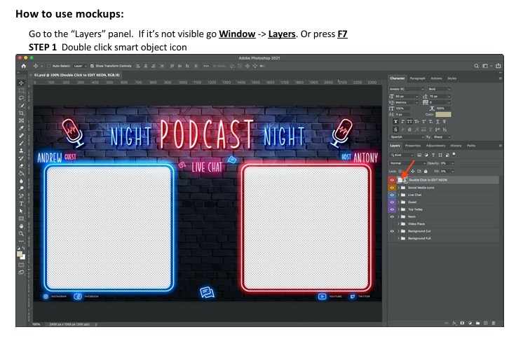Click the Character panel text color swatch
The height and width of the screenshot is (339, 516).
(443, 114)
